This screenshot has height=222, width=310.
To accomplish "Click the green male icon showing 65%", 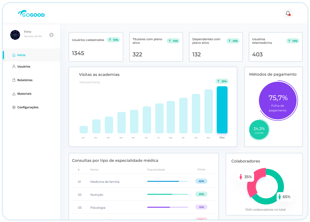I will [x=280, y=196].
